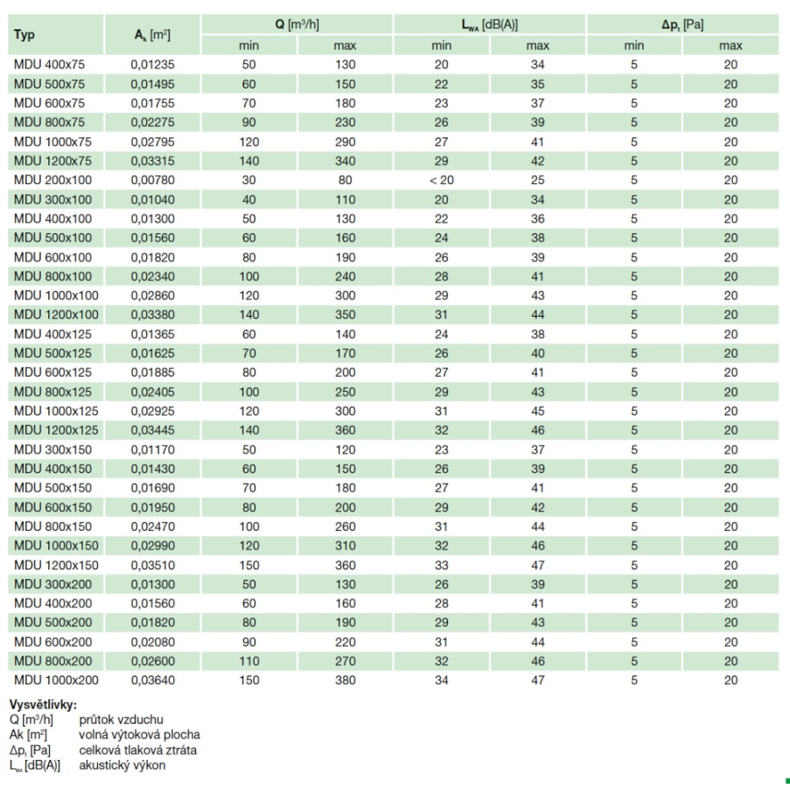
Task: Click the "< 20" value for MDU 200x100
Action: pyautogui.click(x=442, y=180)
